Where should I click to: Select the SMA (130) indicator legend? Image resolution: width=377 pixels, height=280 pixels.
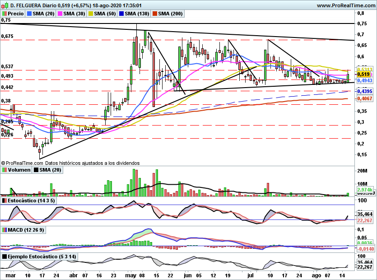click(x=134, y=14)
